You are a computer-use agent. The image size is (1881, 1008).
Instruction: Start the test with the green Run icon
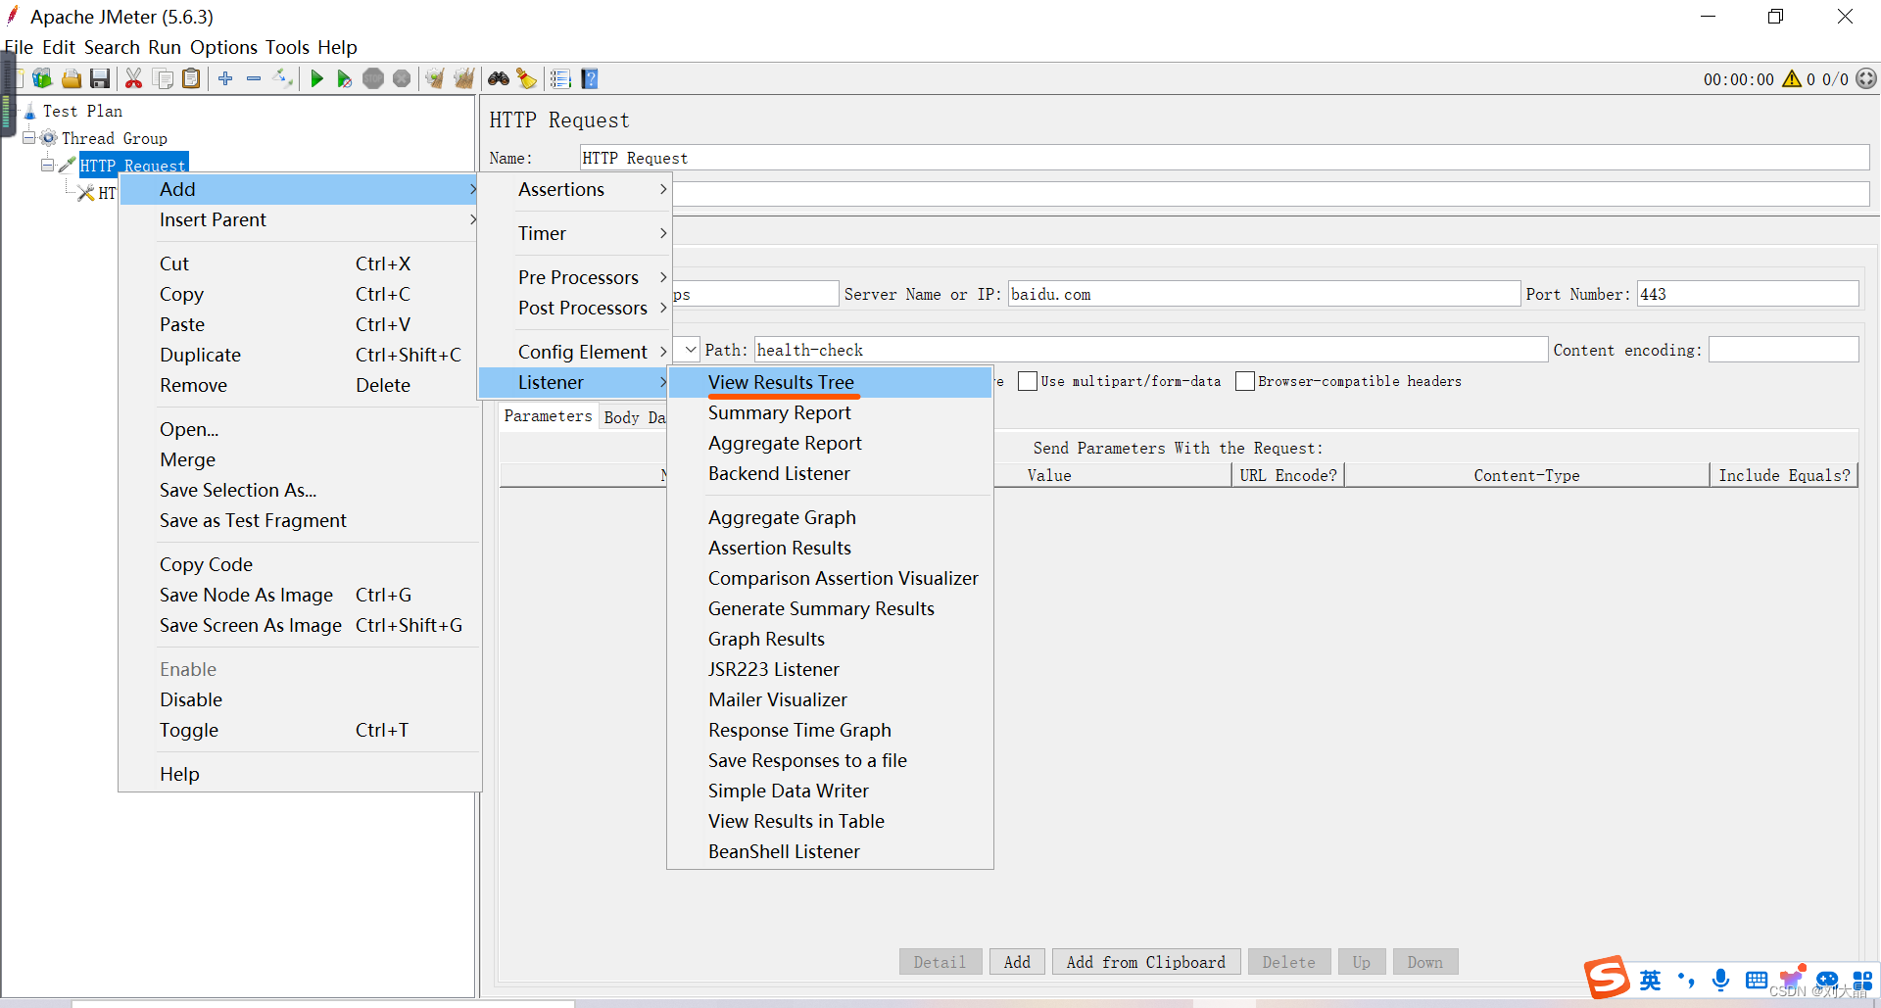point(316,78)
